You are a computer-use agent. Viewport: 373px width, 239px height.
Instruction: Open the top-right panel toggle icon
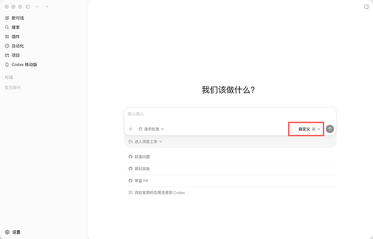[367, 6]
